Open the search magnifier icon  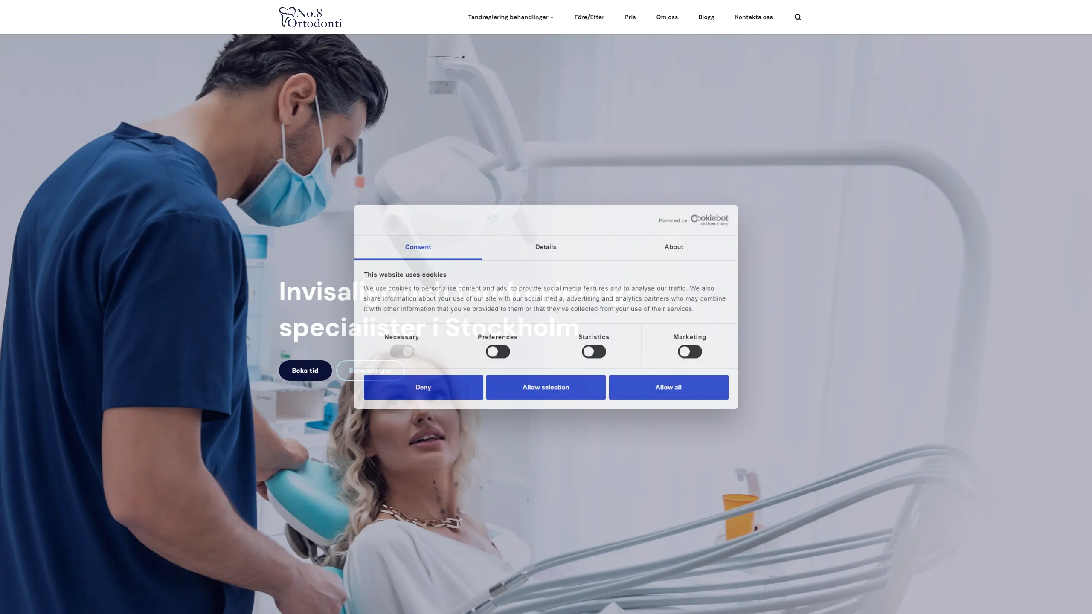(798, 17)
